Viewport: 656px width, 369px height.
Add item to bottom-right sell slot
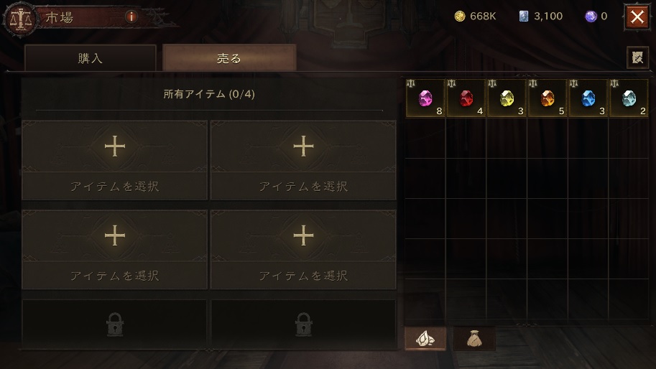pyautogui.click(x=303, y=250)
